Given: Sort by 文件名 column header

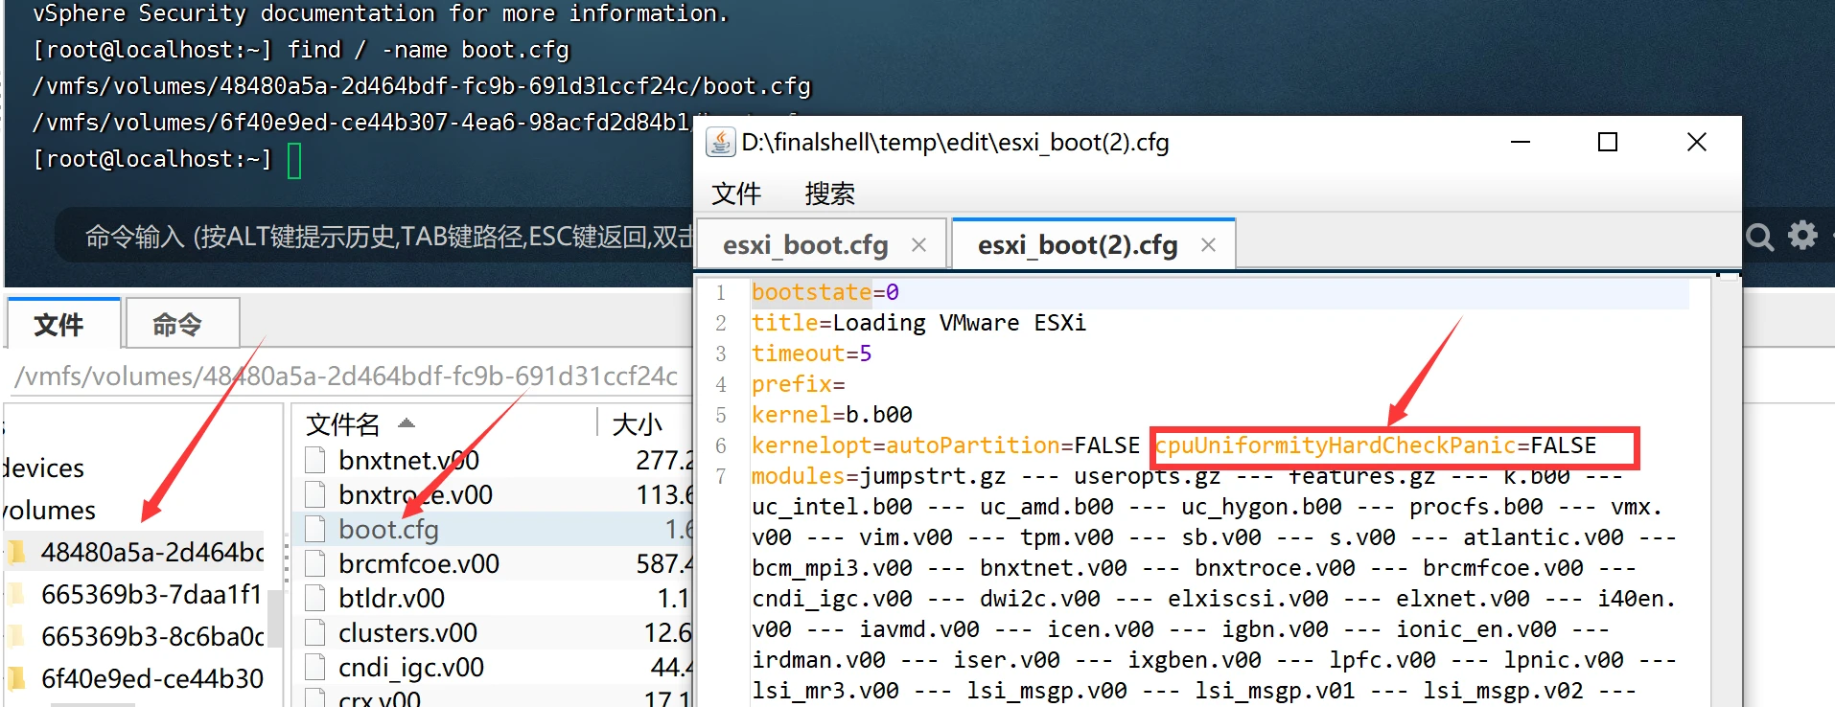Looking at the screenshot, I should pos(343,423).
